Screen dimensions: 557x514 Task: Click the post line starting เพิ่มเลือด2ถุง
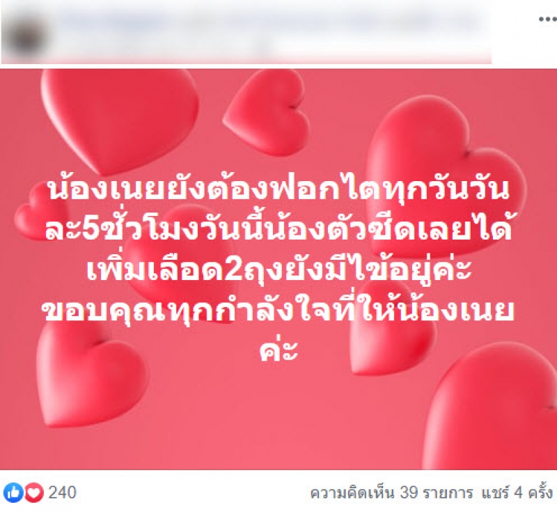pyautogui.click(x=279, y=270)
